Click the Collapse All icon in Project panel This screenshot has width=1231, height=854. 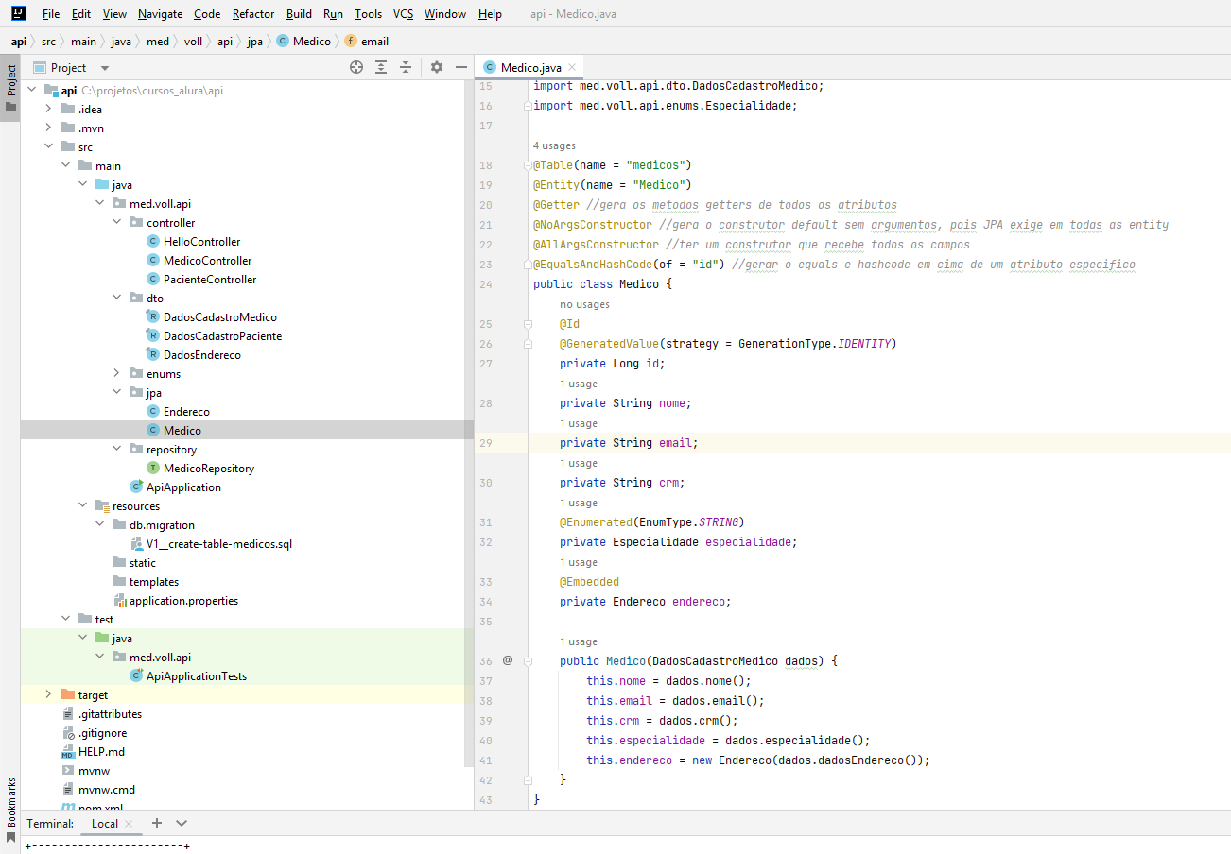tap(406, 67)
